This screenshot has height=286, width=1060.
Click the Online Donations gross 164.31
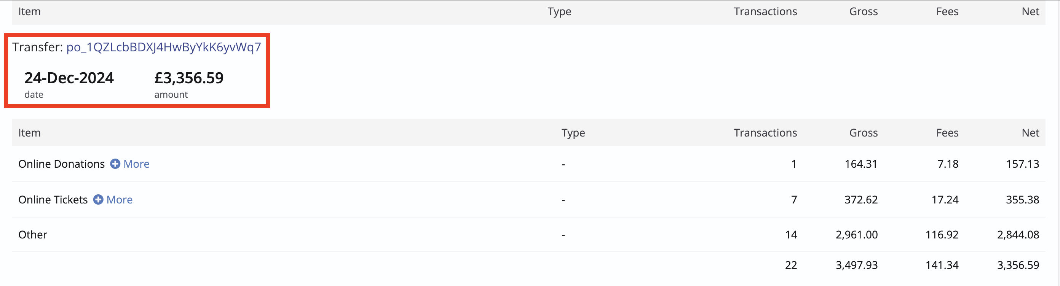(861, 164)
